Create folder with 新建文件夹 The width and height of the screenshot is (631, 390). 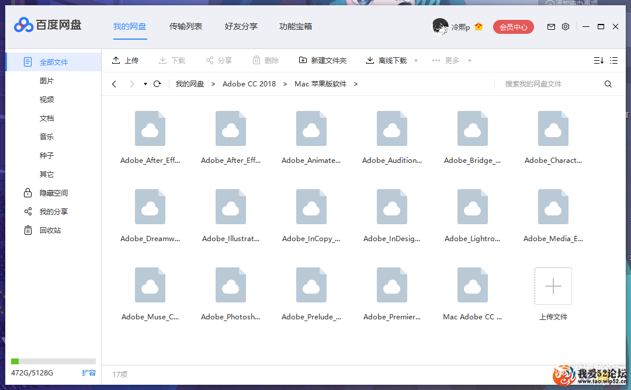point(323,60)
